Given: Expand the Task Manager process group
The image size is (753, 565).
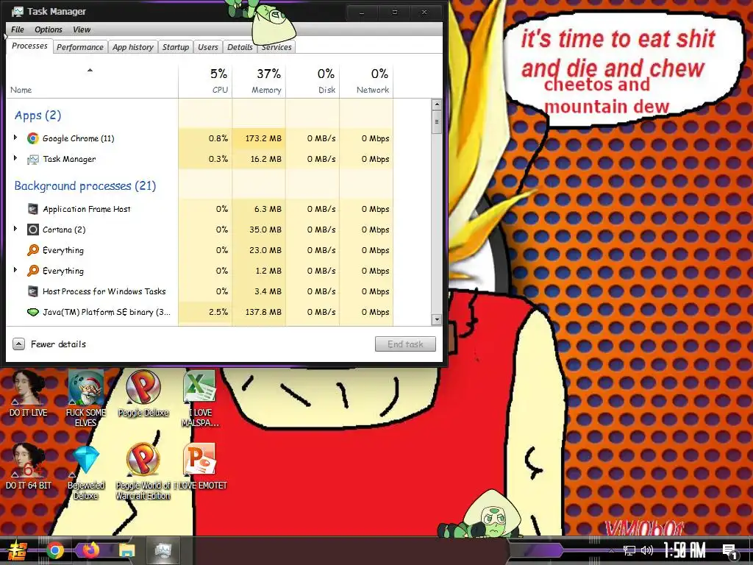Looking at the screenshot, I should [15, 158].
